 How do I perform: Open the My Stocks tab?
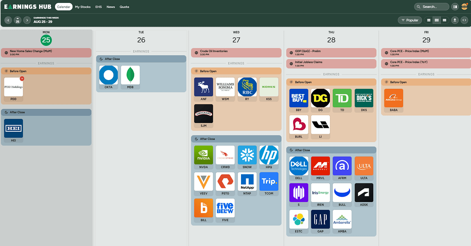click(83, 7)
